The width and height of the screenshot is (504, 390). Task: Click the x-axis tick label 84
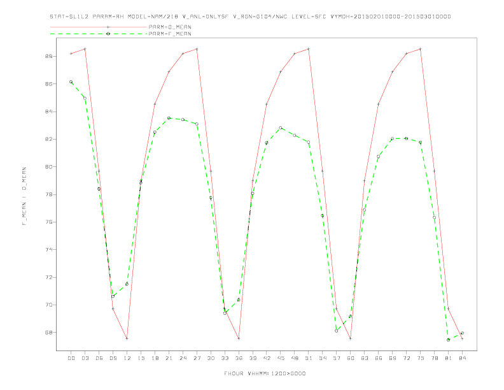(462, 358)
